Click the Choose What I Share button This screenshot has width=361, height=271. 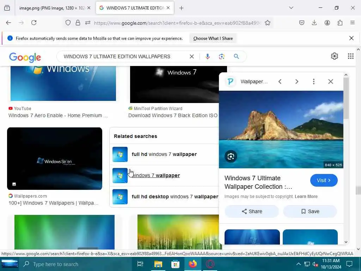point(213,38)
